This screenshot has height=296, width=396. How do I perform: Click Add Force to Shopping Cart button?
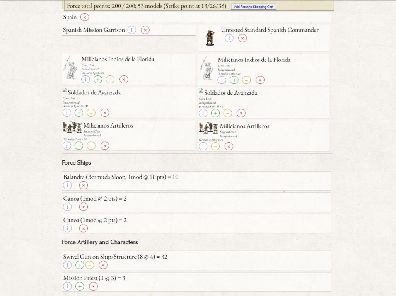pos(253,7)
